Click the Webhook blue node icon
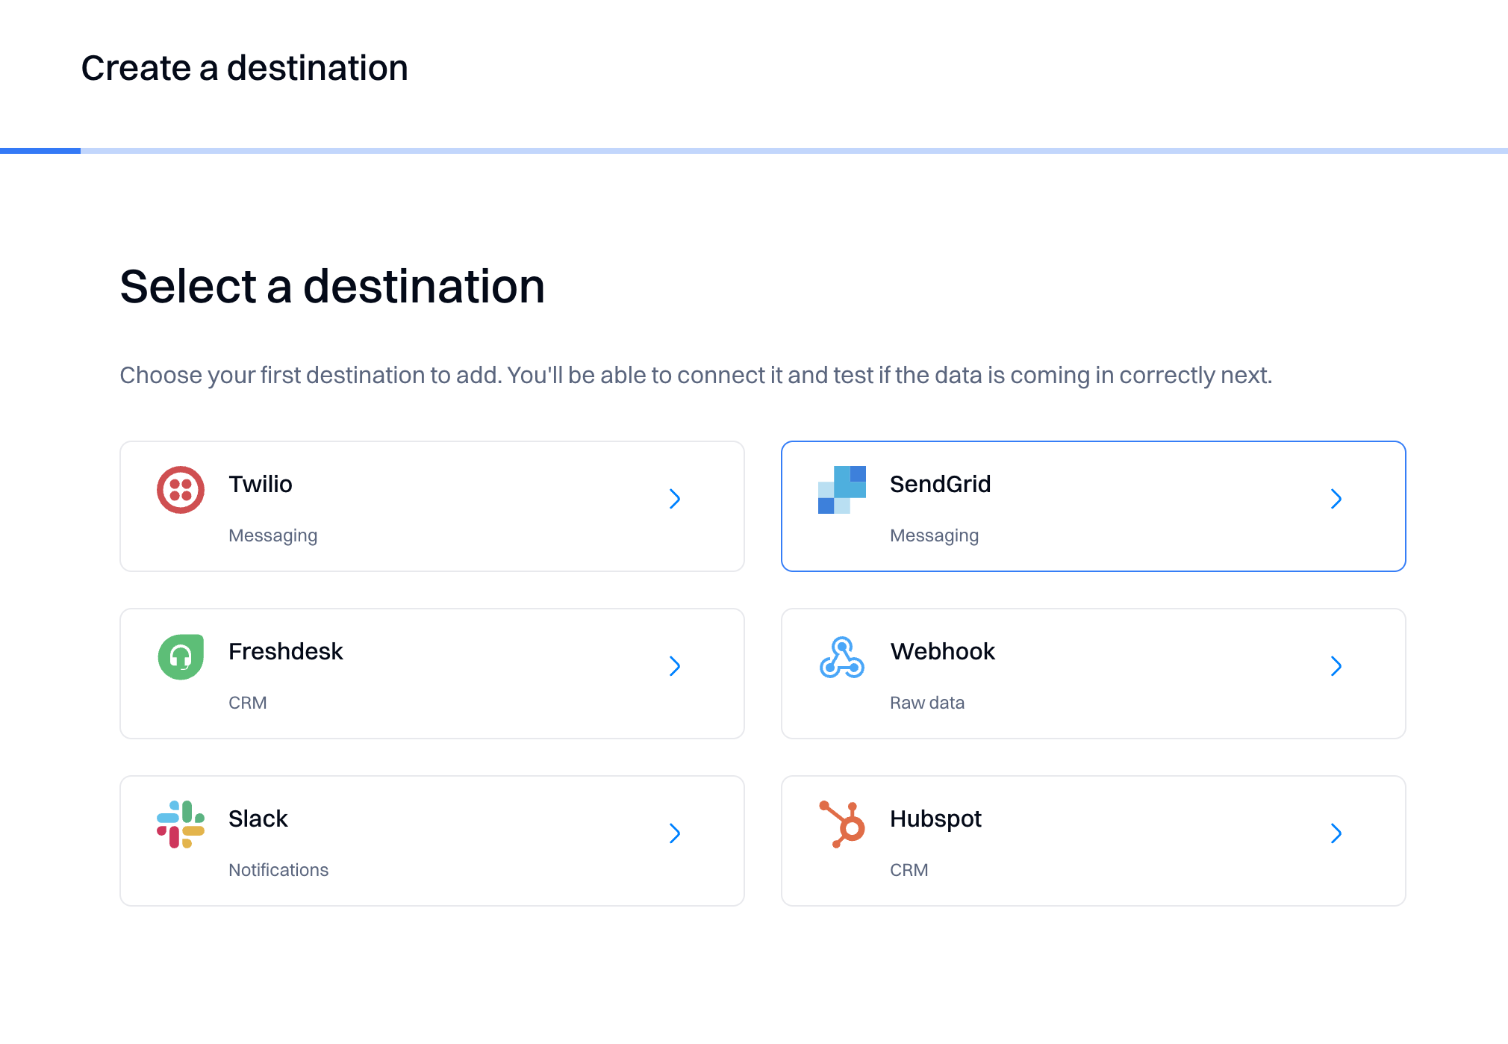This screenshot has width=1508, height=1044. tap(841, 657)
